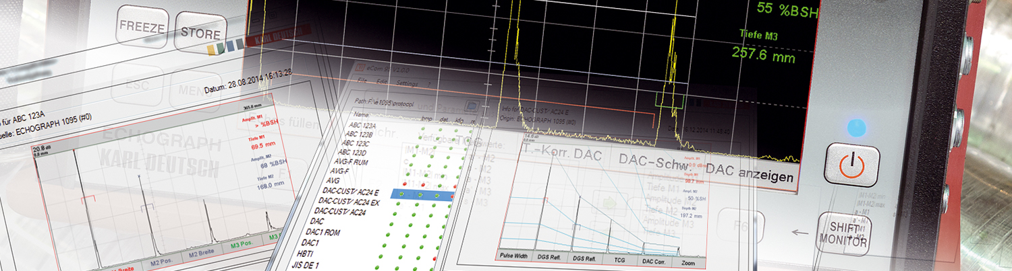
Task: Click the '55 %BSH' amplitude reading
Action: (786, 9)
